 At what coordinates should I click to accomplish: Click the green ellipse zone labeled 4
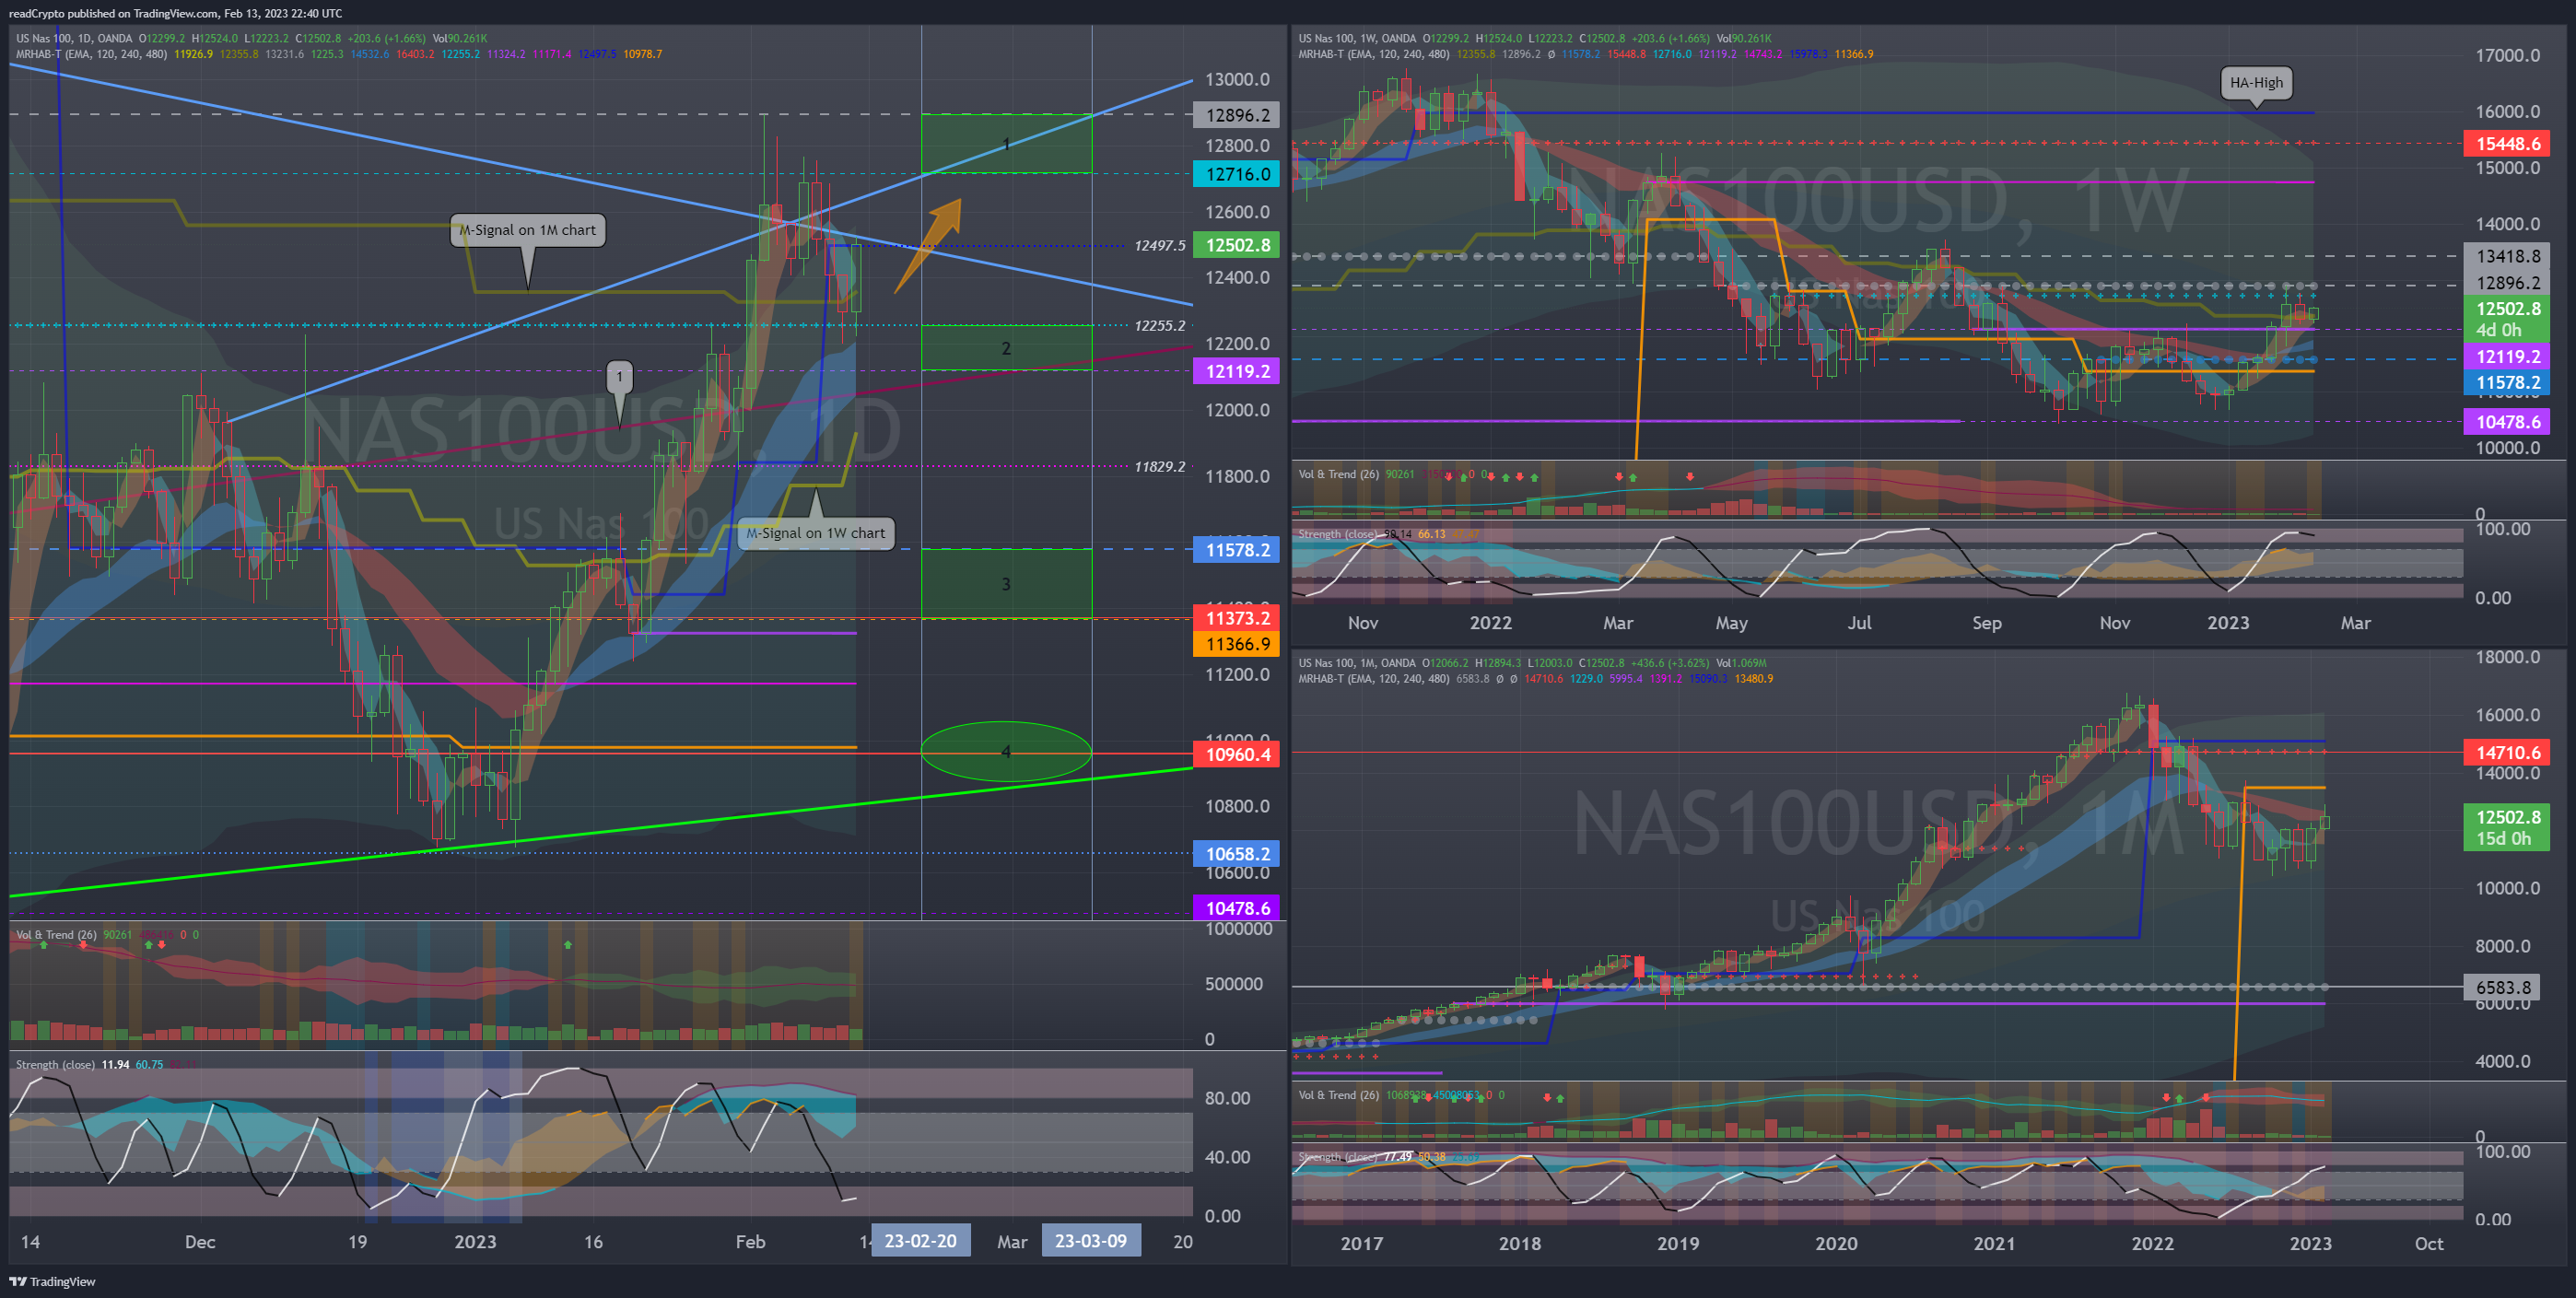point(1006,751)
